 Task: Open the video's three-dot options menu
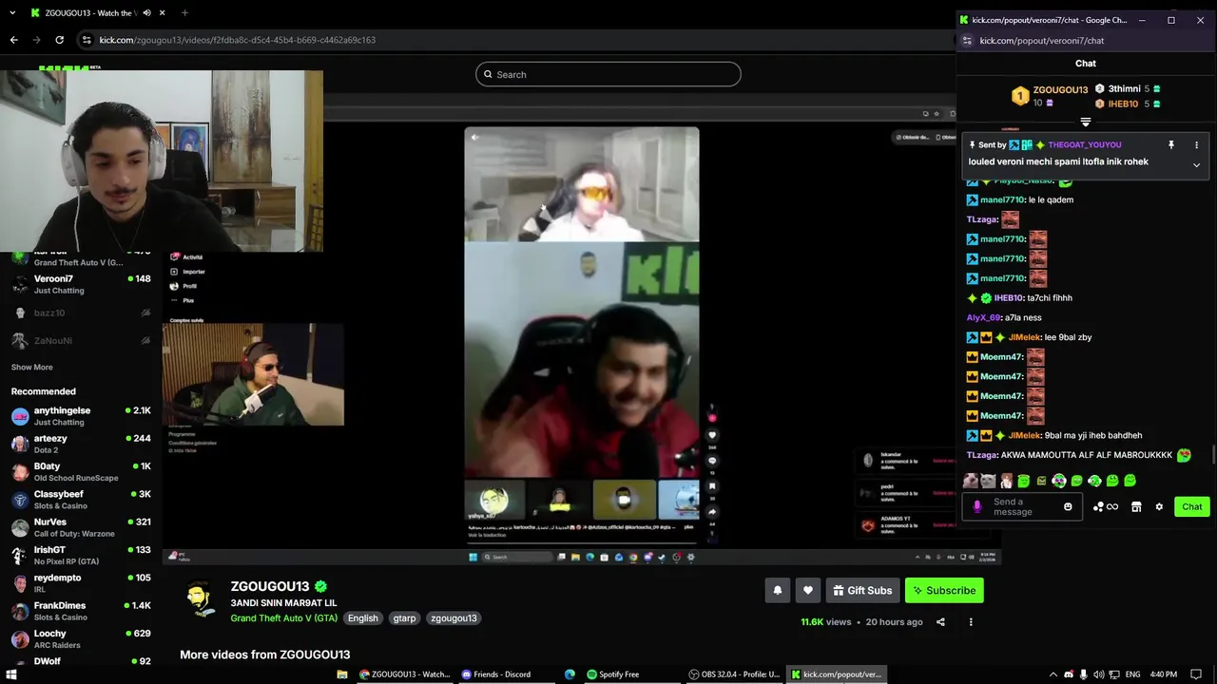(x=971, y=622)
